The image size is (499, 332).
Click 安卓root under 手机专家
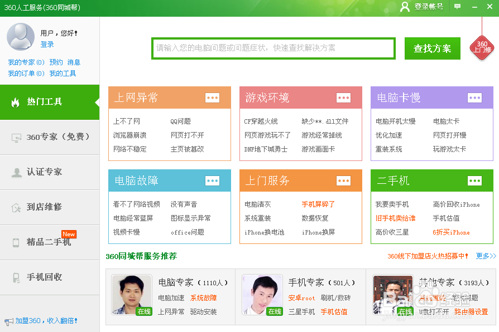pos(301,297)
